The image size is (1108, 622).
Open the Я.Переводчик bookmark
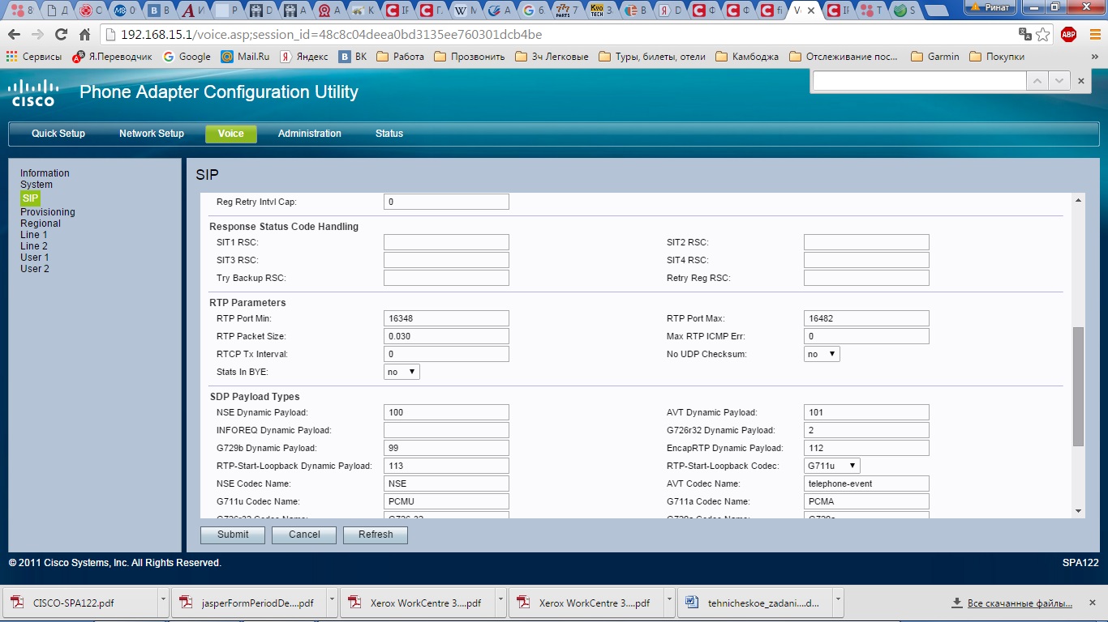pyautogui.click(x=113, y=57)
